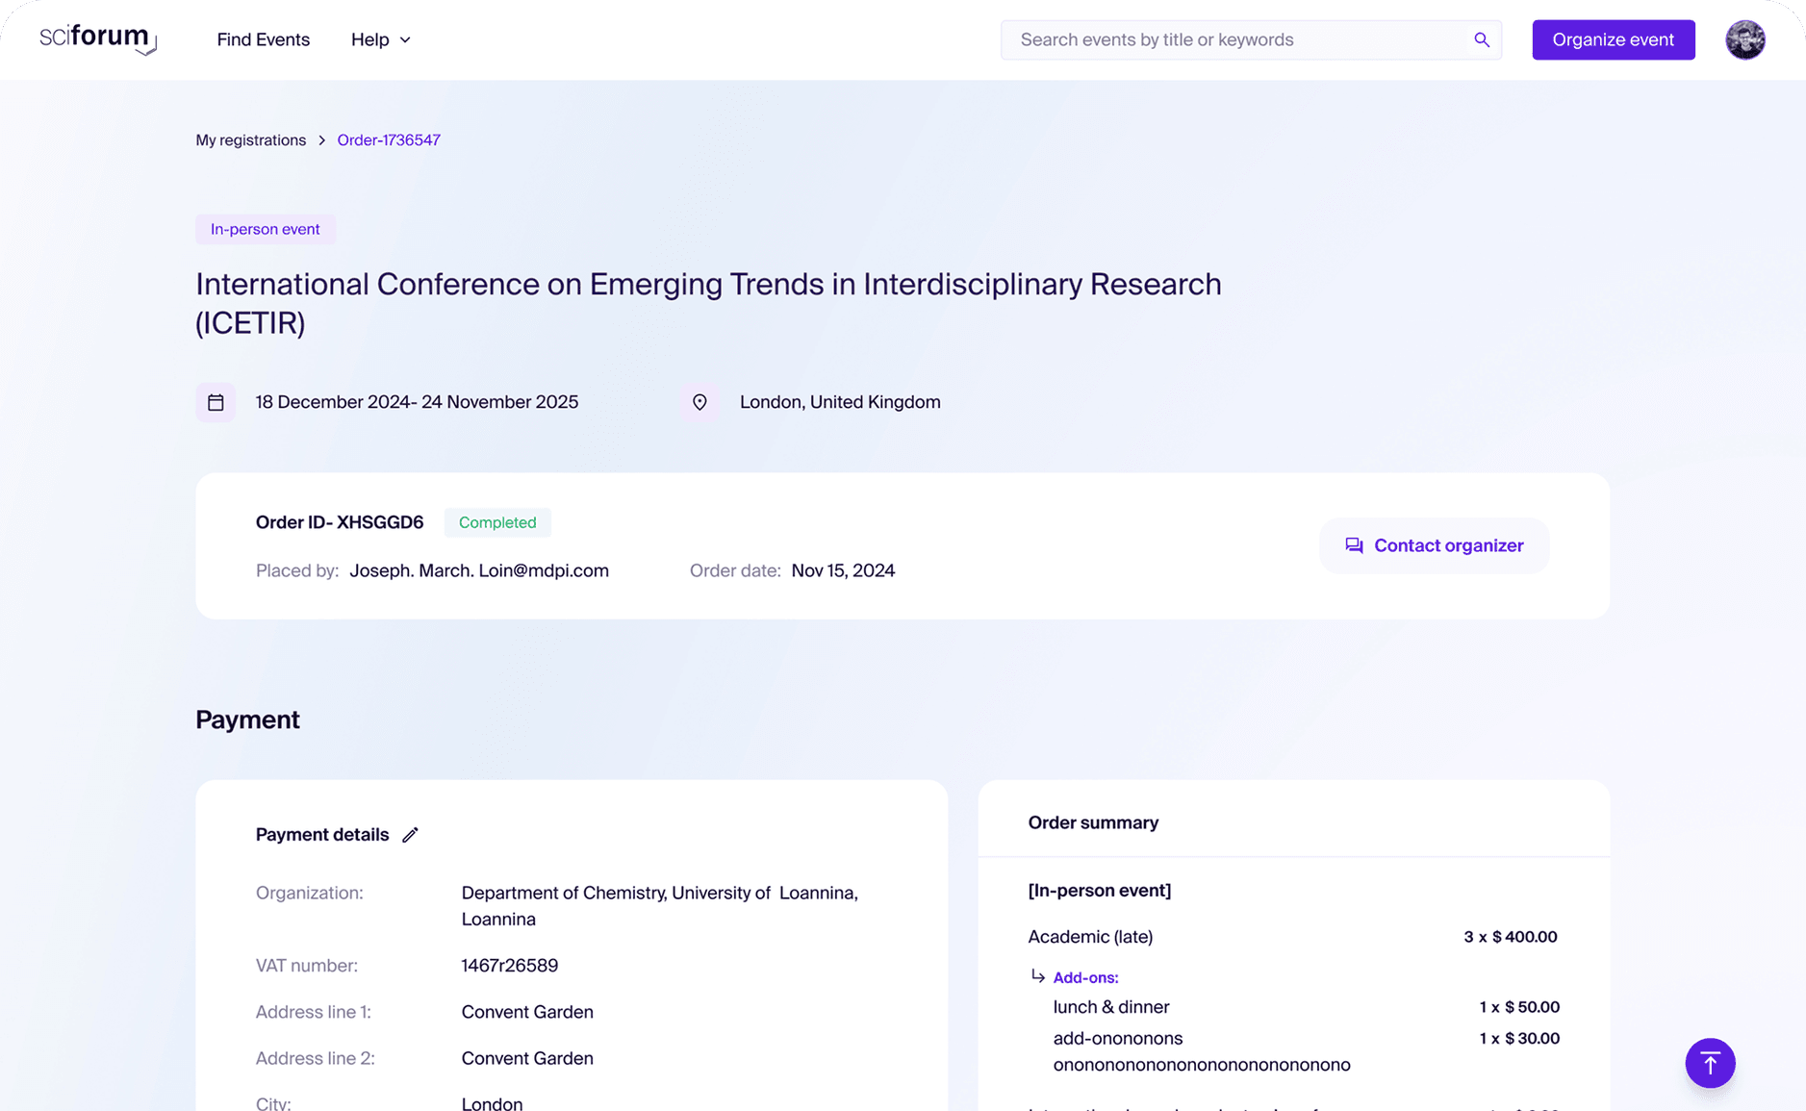The height and width of the screenshot is (1111, 1806).
Task: Select 3 x $ 400.00 price
Action: pos(1510,937)
